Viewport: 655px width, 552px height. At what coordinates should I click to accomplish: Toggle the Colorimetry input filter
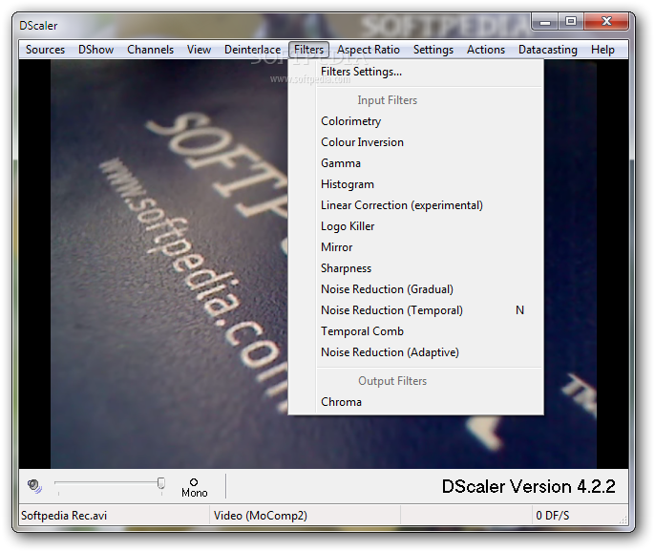[416, 121]
